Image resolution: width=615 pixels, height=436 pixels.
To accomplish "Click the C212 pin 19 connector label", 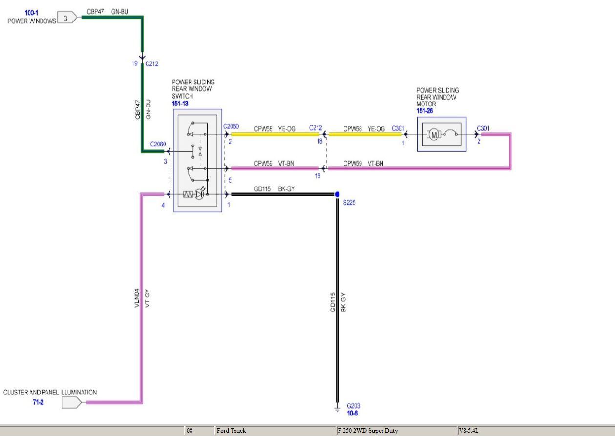I will (151, 63).
